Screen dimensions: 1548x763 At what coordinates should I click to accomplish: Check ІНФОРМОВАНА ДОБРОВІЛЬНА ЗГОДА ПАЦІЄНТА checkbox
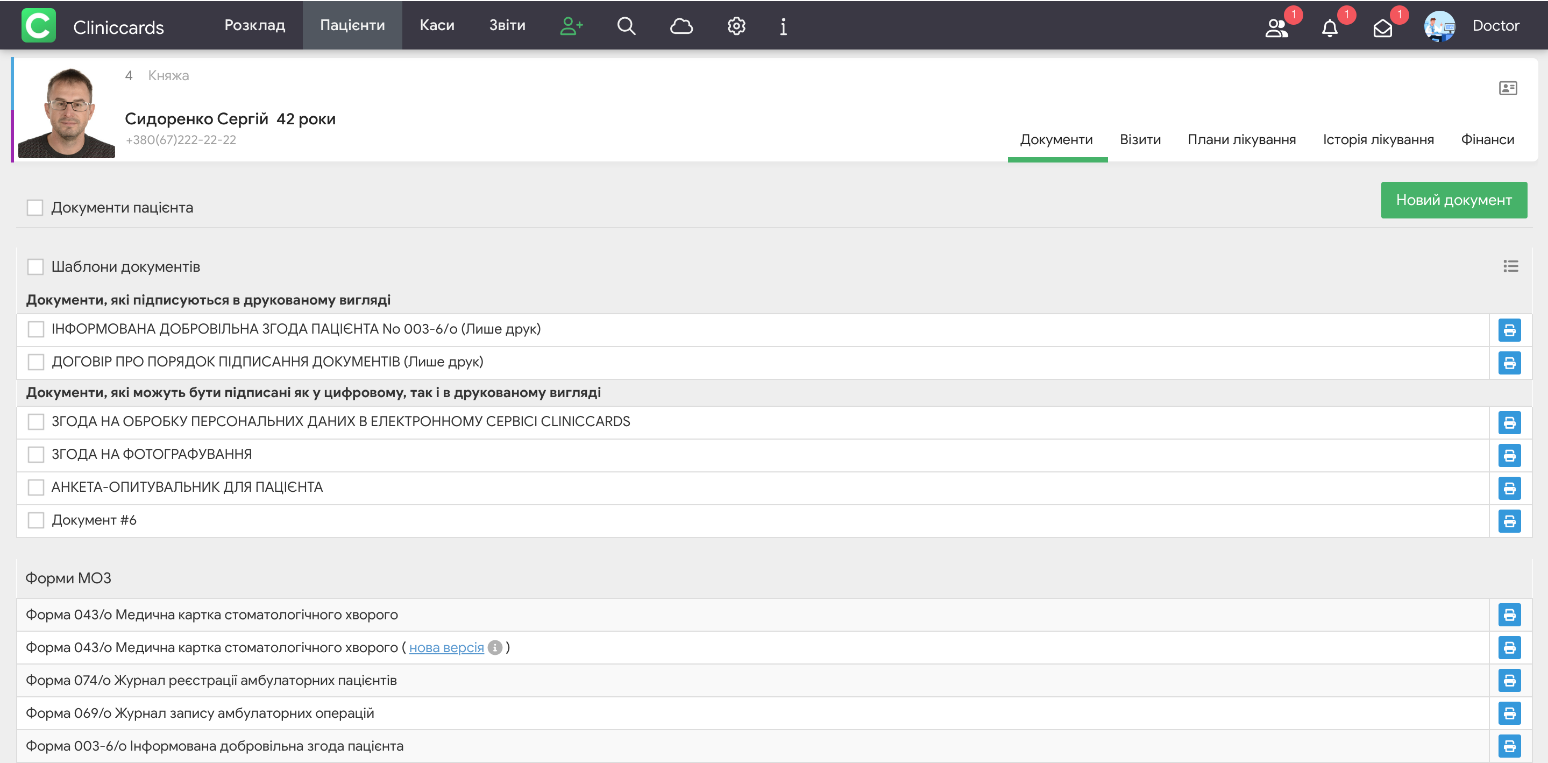pos(36,329)
